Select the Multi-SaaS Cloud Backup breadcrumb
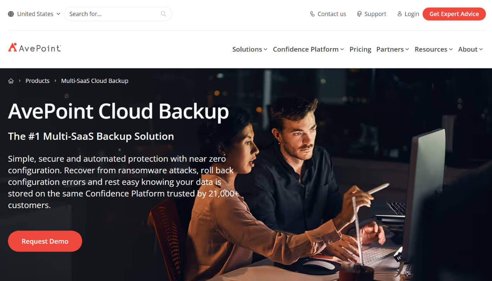492x281 pixels. (x=95, y=81)
